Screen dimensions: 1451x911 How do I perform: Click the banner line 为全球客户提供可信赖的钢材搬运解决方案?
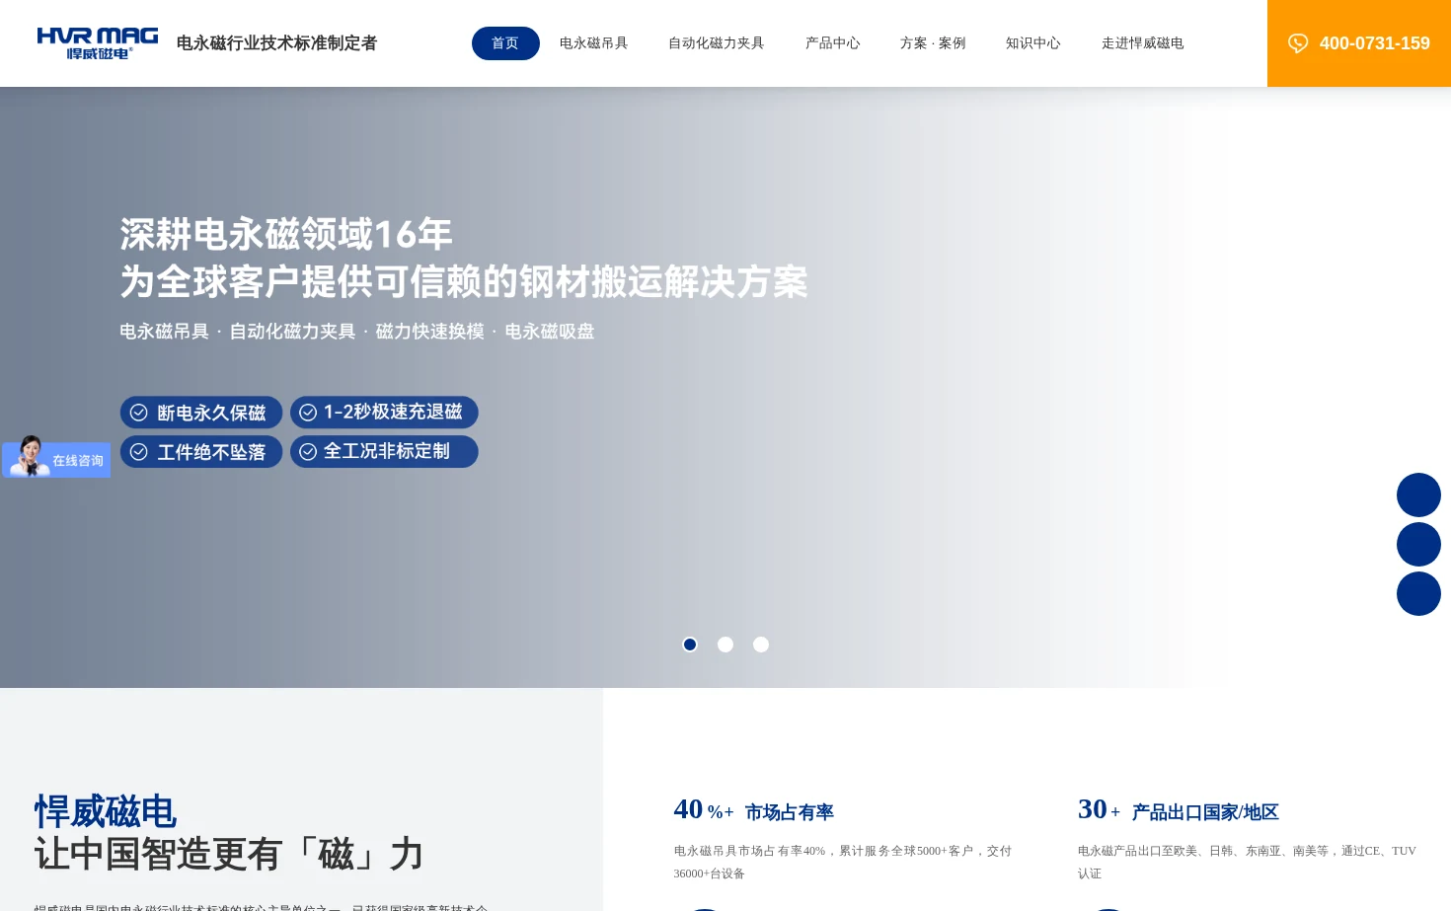464,282
